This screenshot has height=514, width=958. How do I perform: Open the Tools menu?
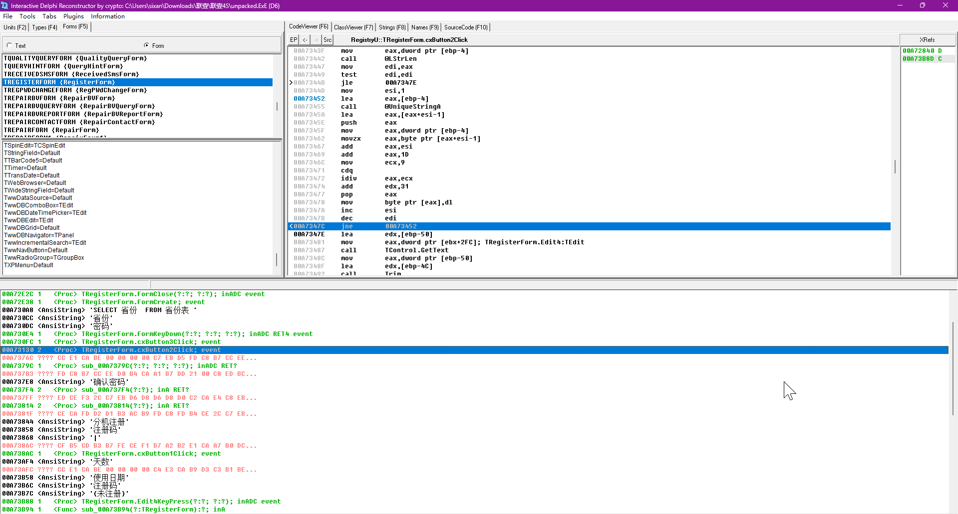tap(27, 16)
